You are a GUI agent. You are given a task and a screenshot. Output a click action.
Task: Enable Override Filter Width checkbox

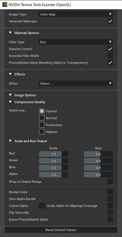point(110,56)
